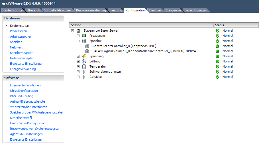Click the arcController_0 controller disk icon

[x=87, y=46]
